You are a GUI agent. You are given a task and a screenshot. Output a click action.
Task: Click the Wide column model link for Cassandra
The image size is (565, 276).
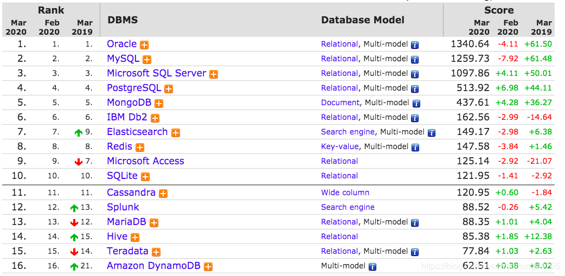[x=345, y=192]
